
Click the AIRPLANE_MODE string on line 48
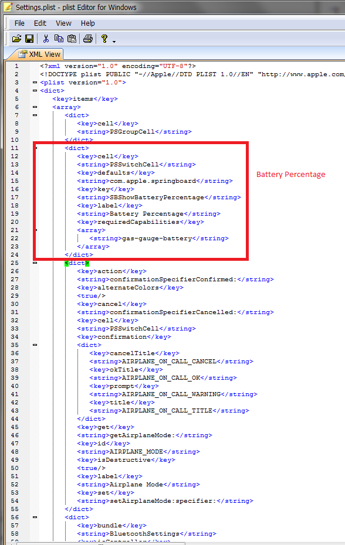point(137,451)
